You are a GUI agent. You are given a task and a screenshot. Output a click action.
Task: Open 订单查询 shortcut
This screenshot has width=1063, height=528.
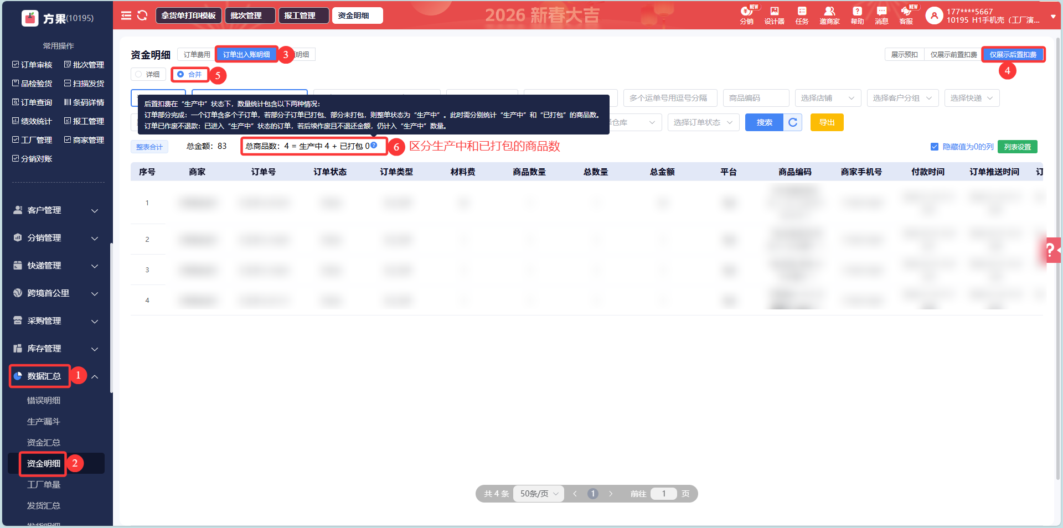(x=32, y=102)
